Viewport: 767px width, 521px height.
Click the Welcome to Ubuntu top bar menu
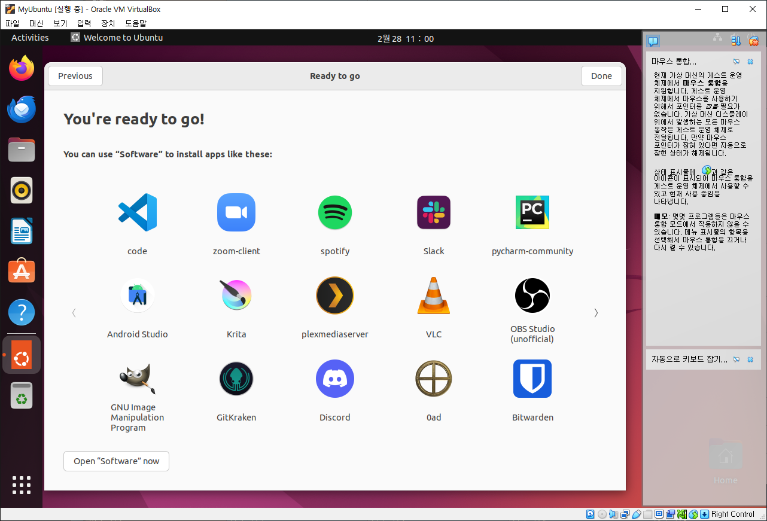click(x=117, y=38)
